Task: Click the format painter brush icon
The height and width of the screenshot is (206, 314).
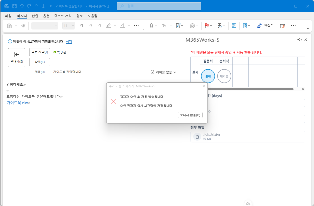Action: click(23, 26)
